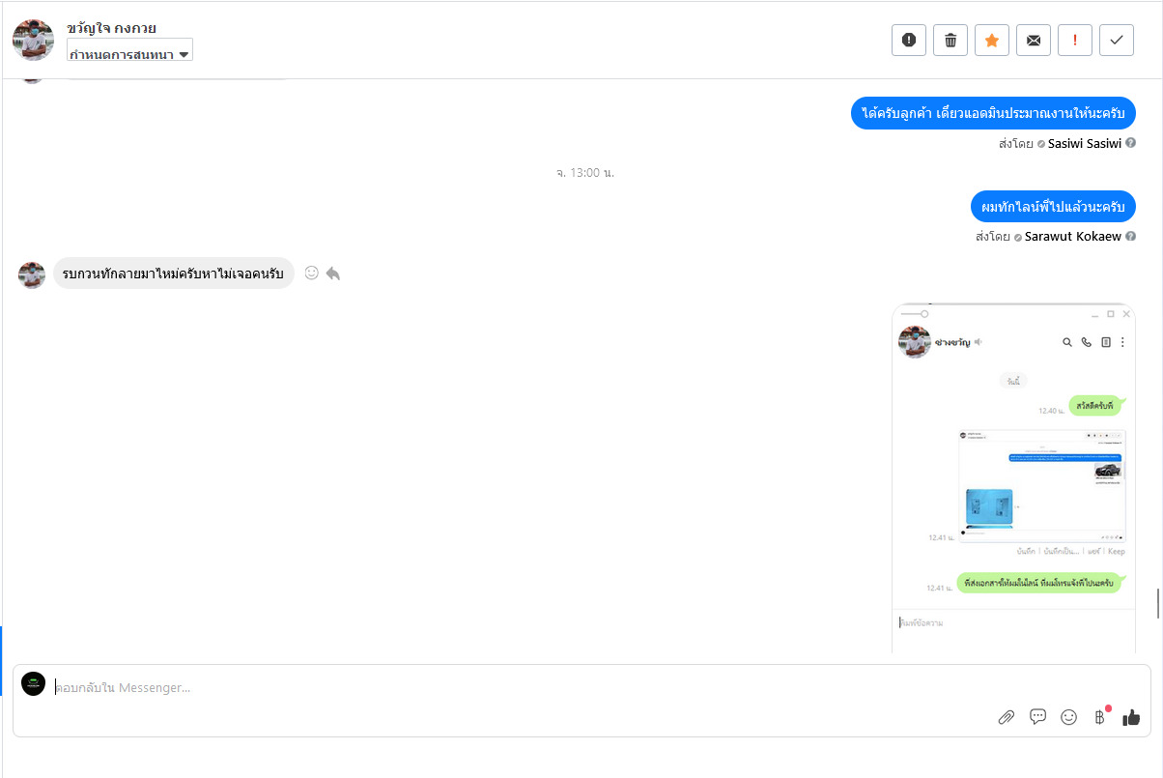Delete conversation with the trash icon
The height and width of the screenshot is (778, 1163).
tap(950, 41)
